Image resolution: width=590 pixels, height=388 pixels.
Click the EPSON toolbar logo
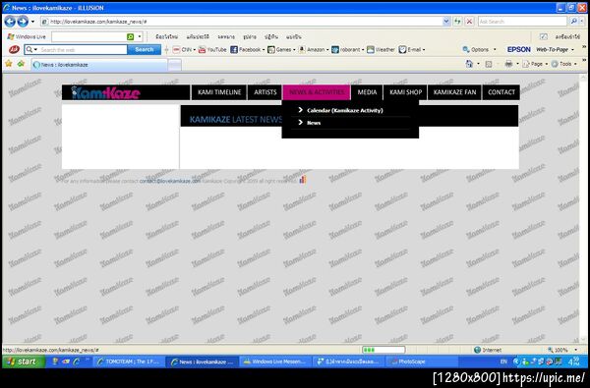point(518,50)
